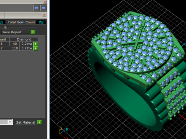186x139 pixels.
Task: Click the green arrow on the 0,24tw row
Action: [36, 44]
